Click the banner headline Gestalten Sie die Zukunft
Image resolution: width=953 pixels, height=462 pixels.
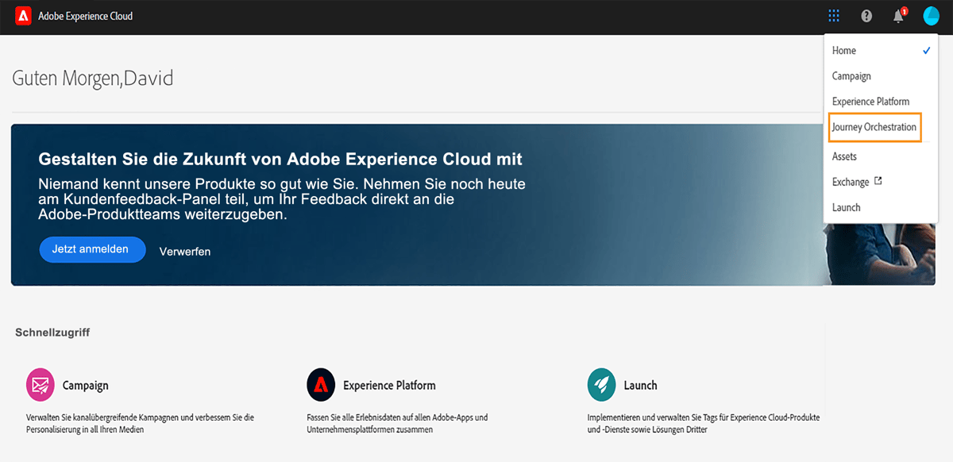point(280,160)
